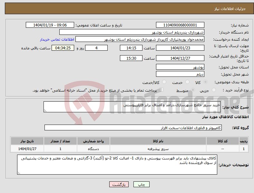The image size is (254, 193).
Task: Select the متوسط purchase type radio
Action: pyautogui.click(x=193, y=90)
